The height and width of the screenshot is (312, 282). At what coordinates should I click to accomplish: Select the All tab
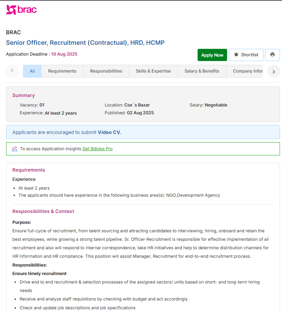click(x=32, y=71)
